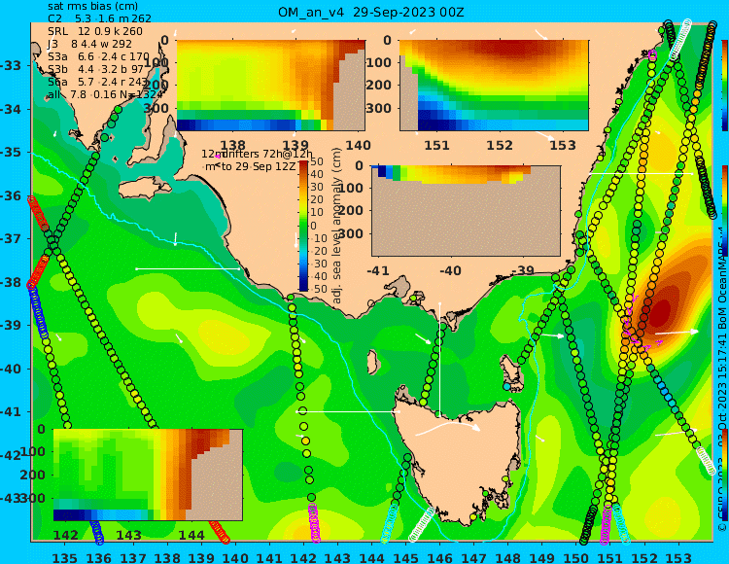Click the S6a satellite statistics row
This screenshot has height=564, width=729.
pos(97,83)
